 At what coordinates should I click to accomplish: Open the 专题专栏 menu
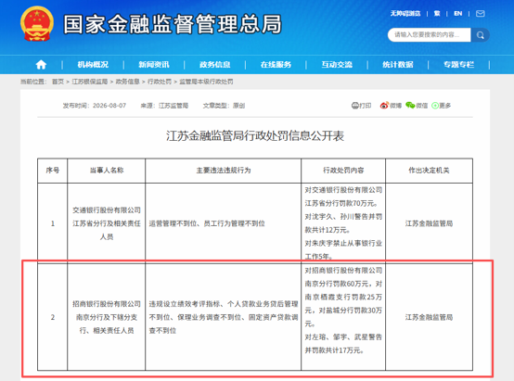pos(458,65)
